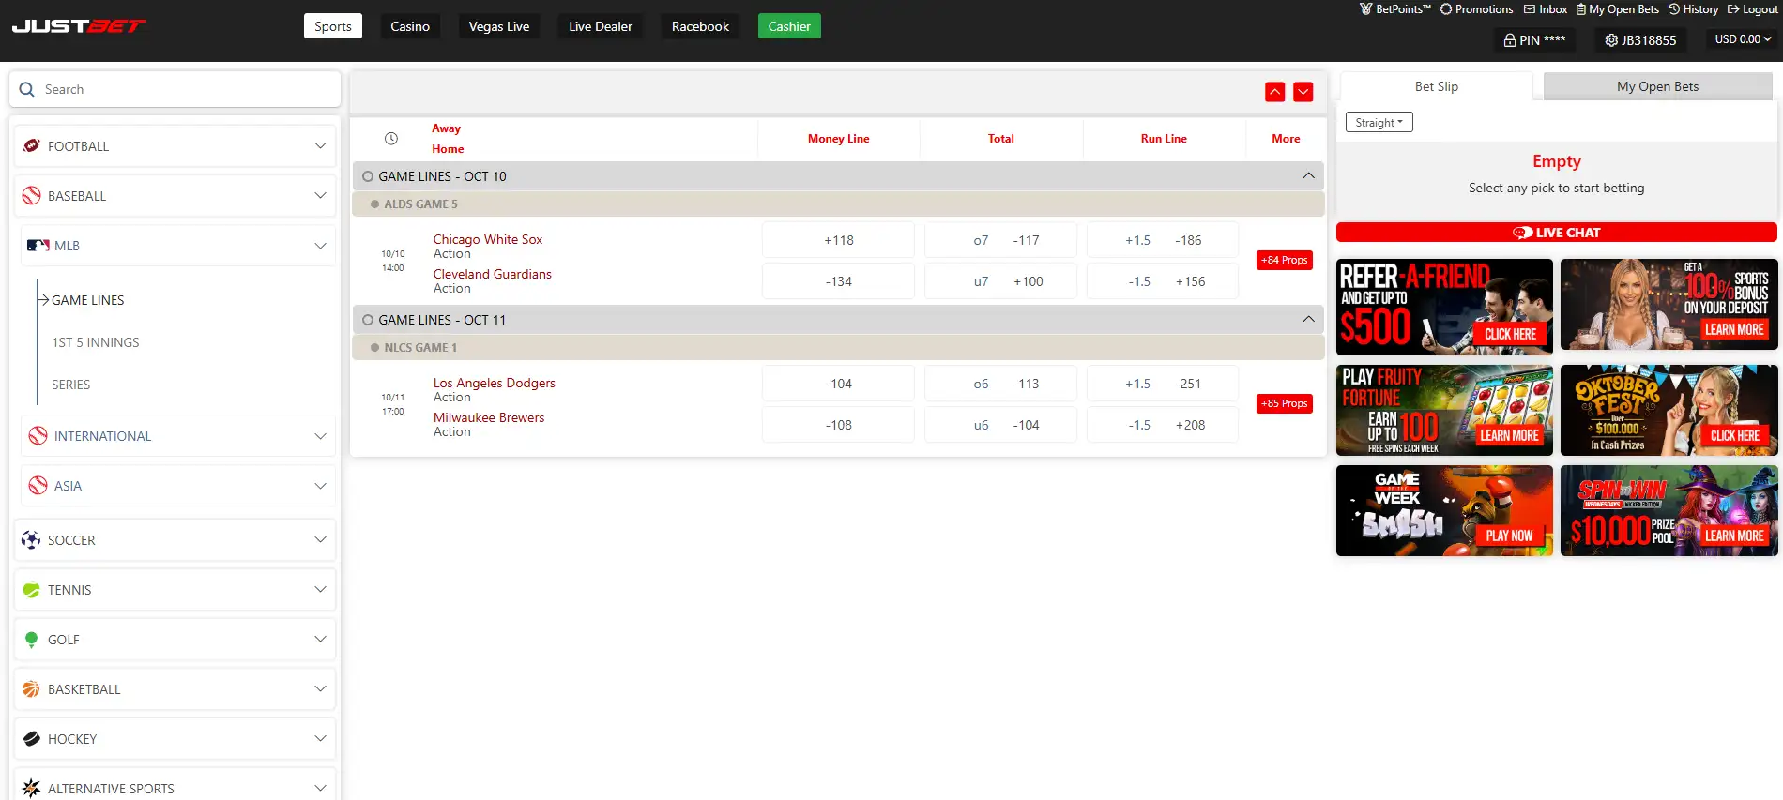Screen dimensions: 1783x800
Task: Click the red collapse-all up arrow
Action: (1274, 91)
